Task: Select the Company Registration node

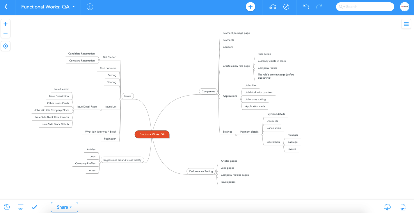Action: click(82, 61)
